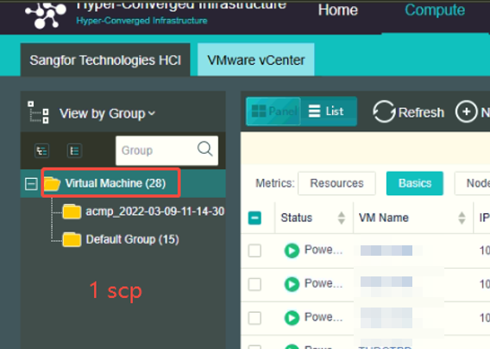Click third row powered-on status icon
The image size is (490, 349).
292,318
